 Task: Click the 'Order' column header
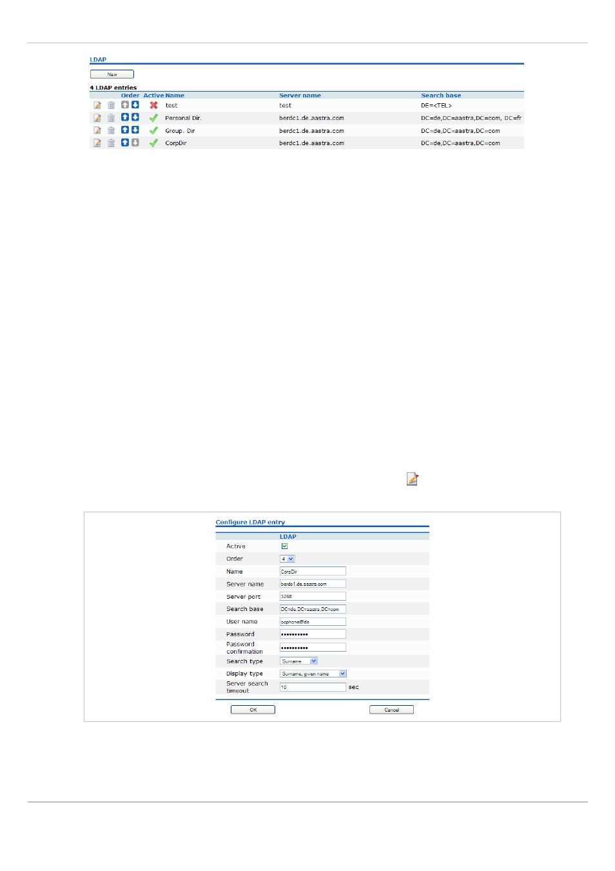point(130,95)
